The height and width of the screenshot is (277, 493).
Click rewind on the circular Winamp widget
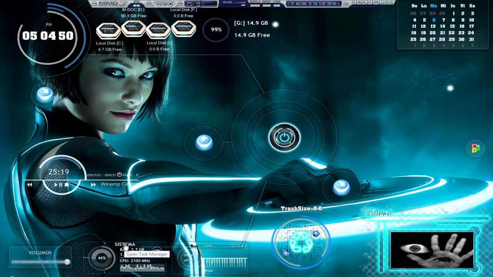click(x=29, y=185)
